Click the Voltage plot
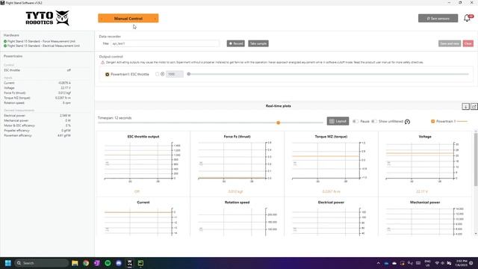Image resolution: width=478 pixels, height=269 pixels. pos(425,164)
